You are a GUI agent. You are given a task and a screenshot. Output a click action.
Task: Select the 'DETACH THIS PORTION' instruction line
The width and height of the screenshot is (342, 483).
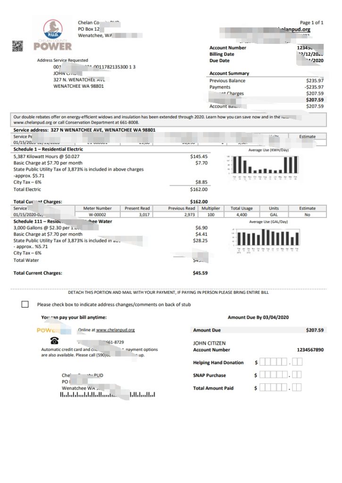[x=168, y=292]
